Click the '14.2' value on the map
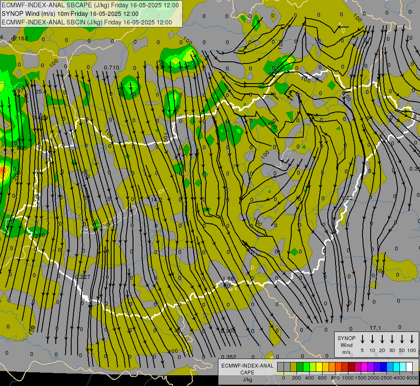 pos(157,199)
